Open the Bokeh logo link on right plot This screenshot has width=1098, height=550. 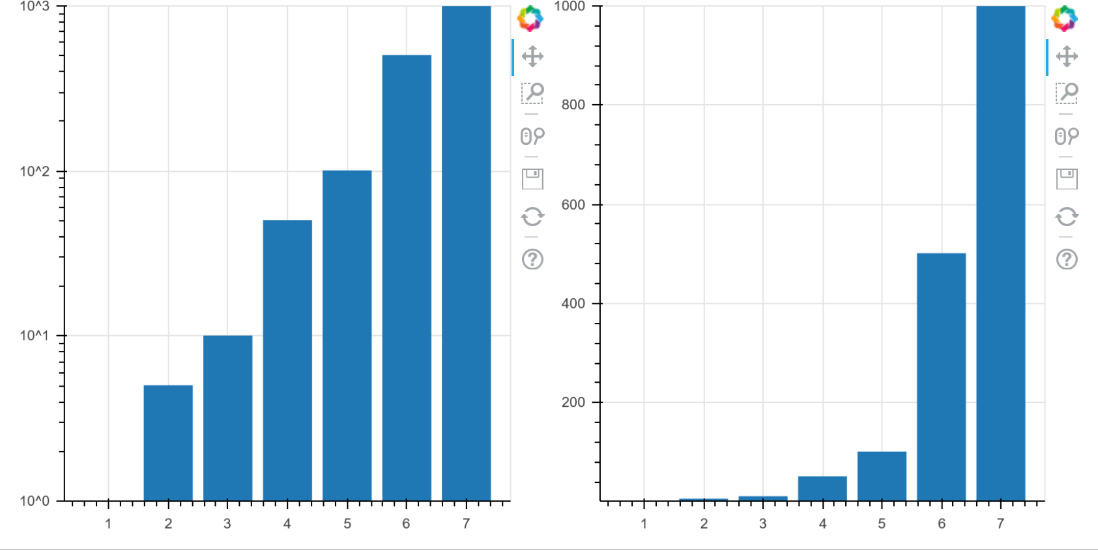coord(1065,18)
